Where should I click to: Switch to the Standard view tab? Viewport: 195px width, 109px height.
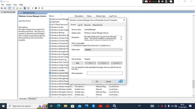tap(32, 99)
